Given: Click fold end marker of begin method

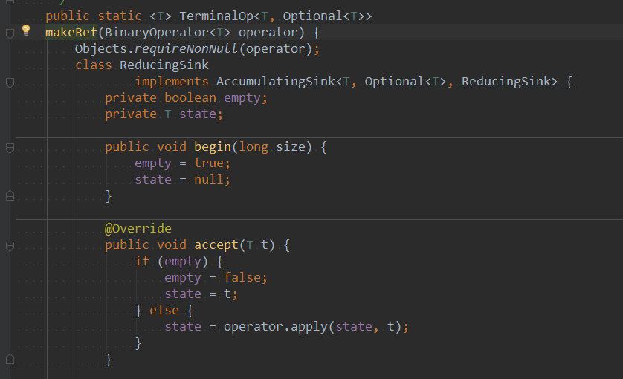Looking at the screenshot, I should [10, 196].
